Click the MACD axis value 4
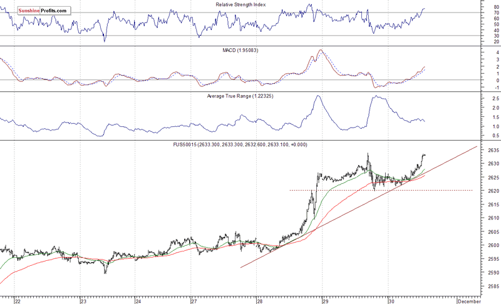 point(498,53)
